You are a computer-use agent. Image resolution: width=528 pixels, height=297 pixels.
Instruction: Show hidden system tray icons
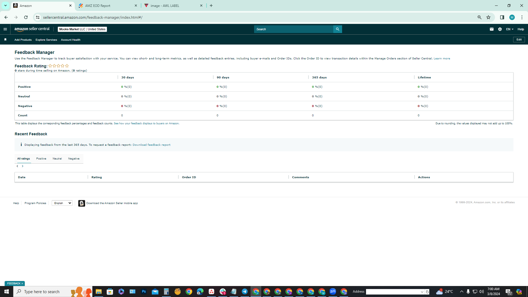click(x=462, y=291)
